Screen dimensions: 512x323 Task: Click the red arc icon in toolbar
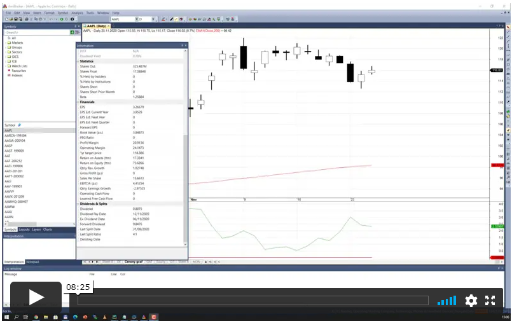pos(181,19)
